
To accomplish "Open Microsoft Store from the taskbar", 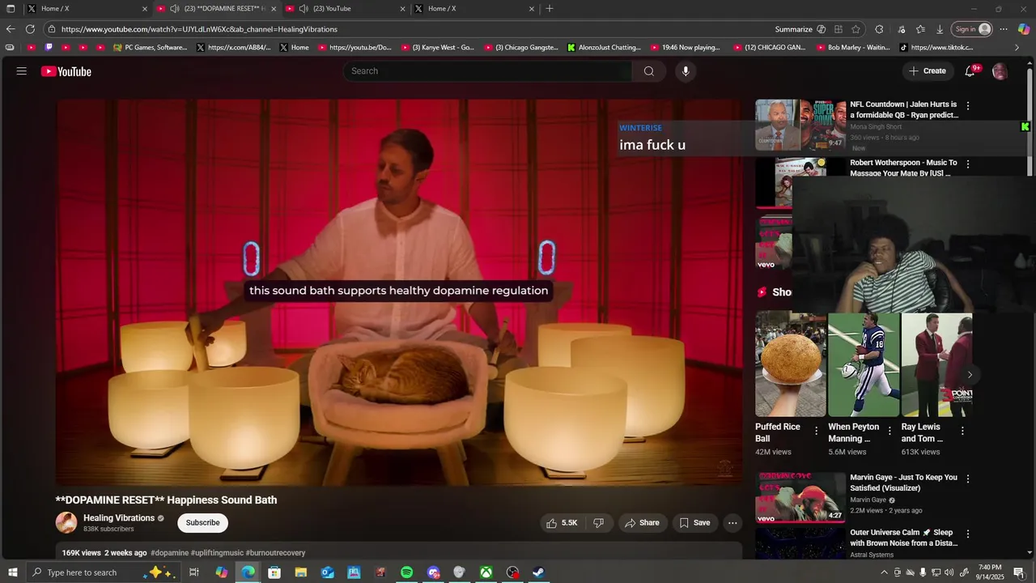I will (x=274, y=572).
